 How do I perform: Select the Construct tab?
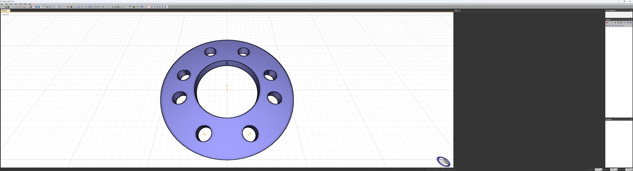pyautogui.click(x=4, y=11)
